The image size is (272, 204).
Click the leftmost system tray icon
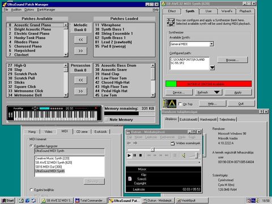pos(249,201)
